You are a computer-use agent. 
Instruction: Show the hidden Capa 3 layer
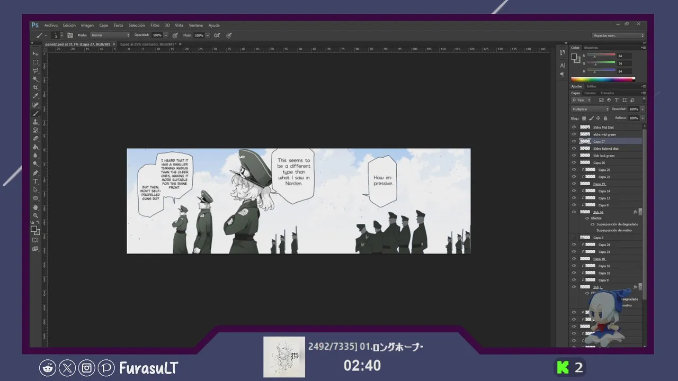[x=574, y=238]
